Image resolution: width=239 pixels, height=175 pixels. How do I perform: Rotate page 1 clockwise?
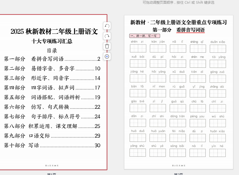click(x=107, y=36)
